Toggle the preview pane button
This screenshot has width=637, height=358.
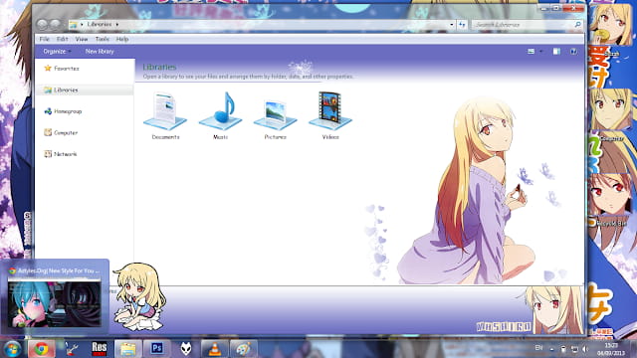point(556,52)
